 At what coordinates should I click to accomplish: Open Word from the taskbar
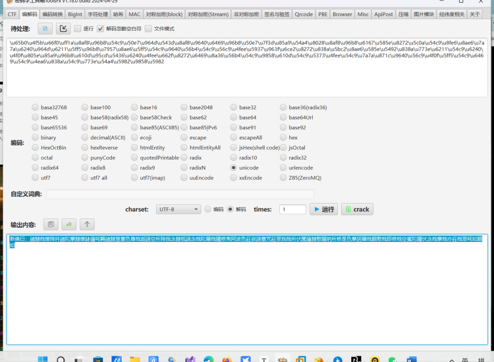pyautogui.click(x=412, y=359)
